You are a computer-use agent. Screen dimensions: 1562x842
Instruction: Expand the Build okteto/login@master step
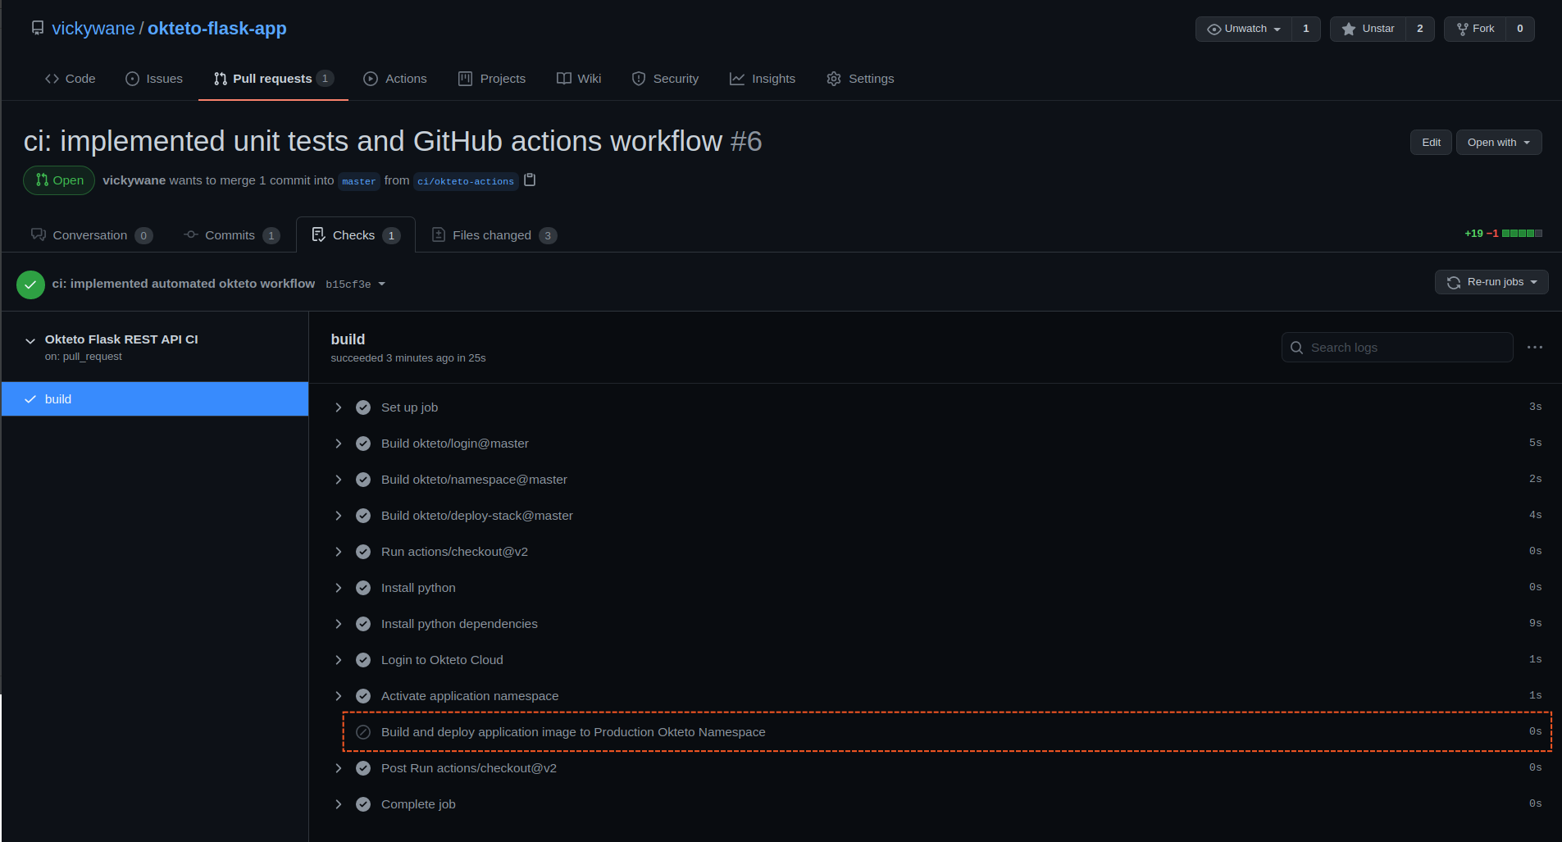(x=338, y=444)
